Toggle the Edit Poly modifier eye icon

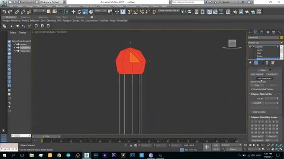tap(250, 47)
